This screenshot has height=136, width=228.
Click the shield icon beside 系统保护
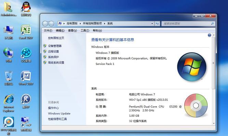click(x=45, y=57)
